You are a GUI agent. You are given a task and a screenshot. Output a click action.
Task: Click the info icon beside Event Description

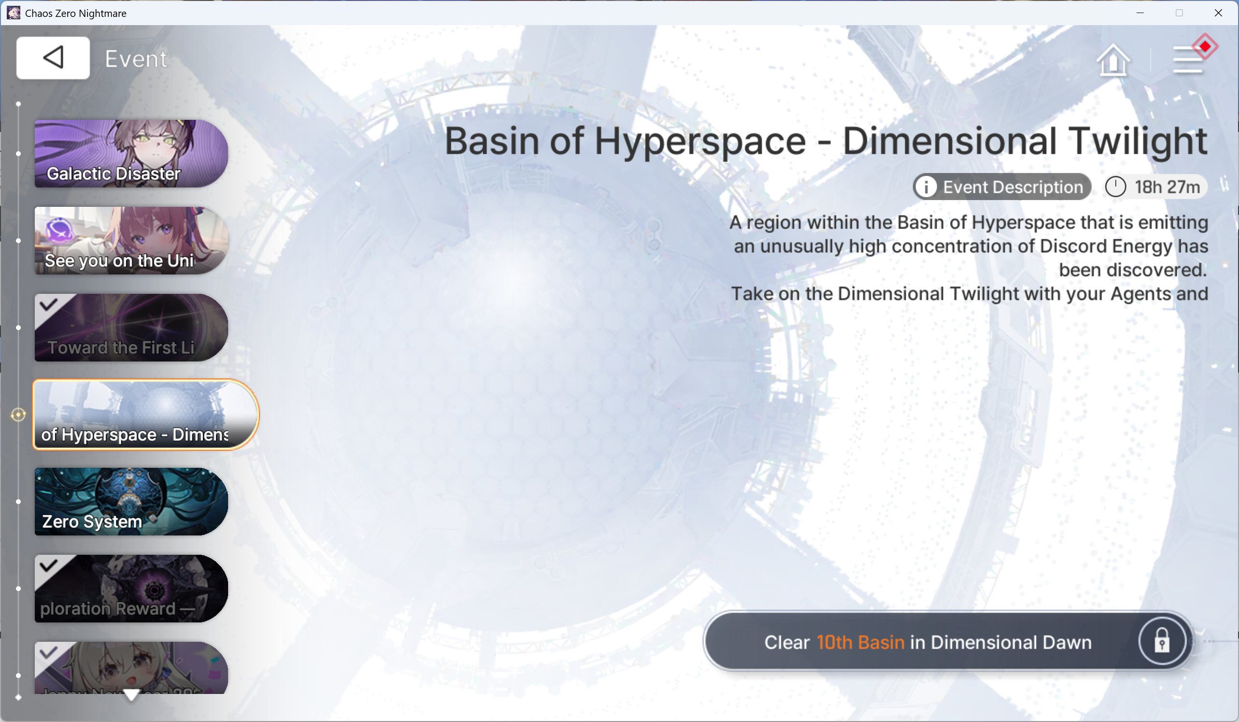point(926,187)
